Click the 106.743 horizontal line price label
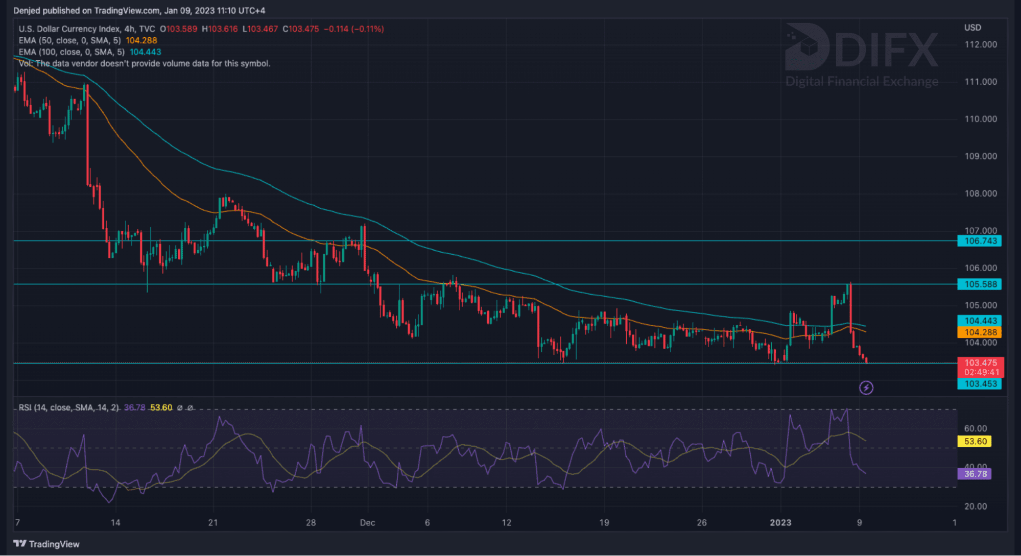This screenshot has height=556, width=1021. click(980, 241)
